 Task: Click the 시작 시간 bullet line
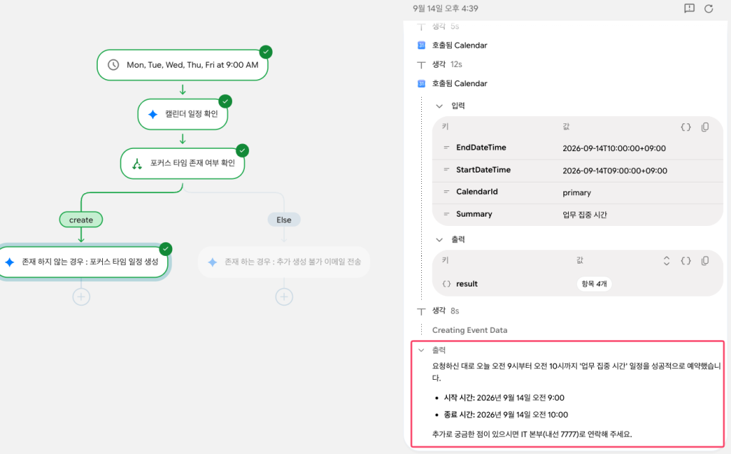(x=503, y=398)
